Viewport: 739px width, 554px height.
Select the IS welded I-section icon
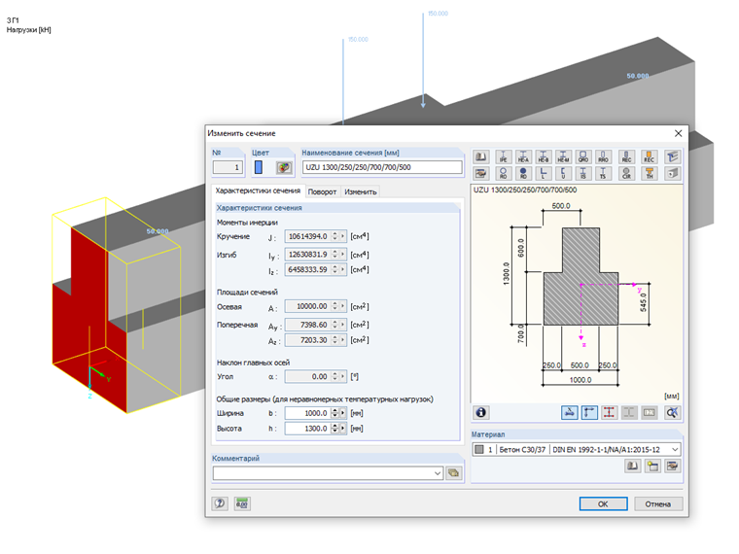(x=583, y=173)
